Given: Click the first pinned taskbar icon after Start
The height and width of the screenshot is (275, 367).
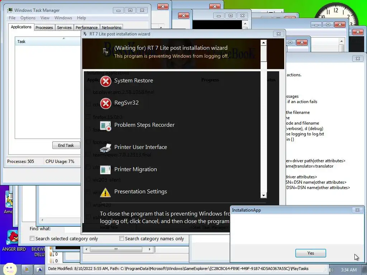Looking at the screenshot, I should tap(27, 270).
